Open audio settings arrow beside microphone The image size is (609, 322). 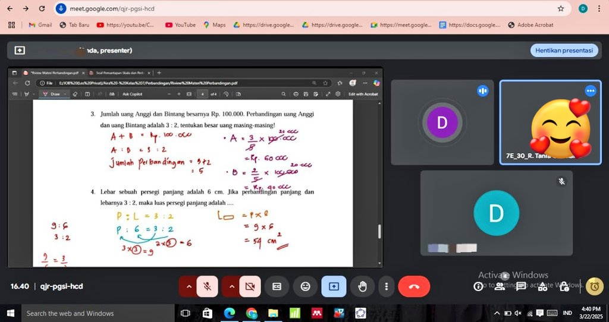coord(189,286)
